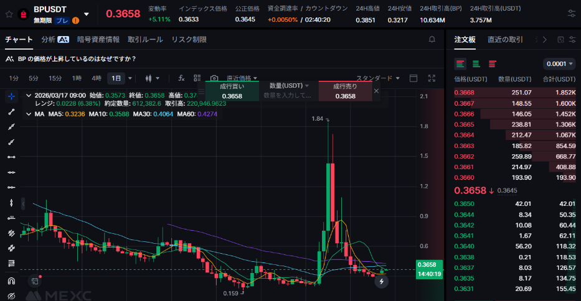Click the notification bell icon

pos(432,39)
